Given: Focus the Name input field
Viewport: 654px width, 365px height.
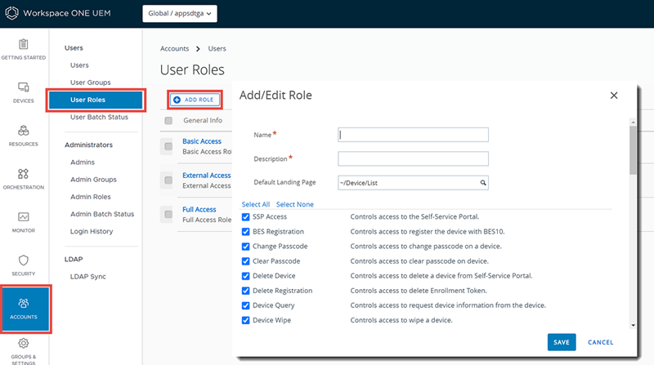Looking at the screenshot, I should (413, 135).
